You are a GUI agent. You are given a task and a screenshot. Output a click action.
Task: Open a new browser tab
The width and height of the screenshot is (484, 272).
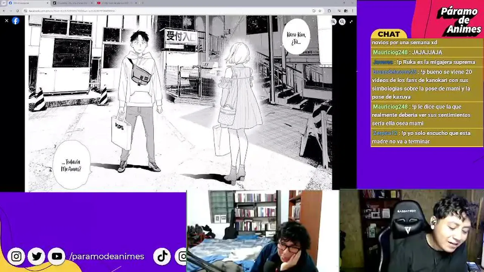[x=142, y=3]
